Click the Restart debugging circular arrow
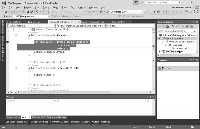 tap(158, 12)
